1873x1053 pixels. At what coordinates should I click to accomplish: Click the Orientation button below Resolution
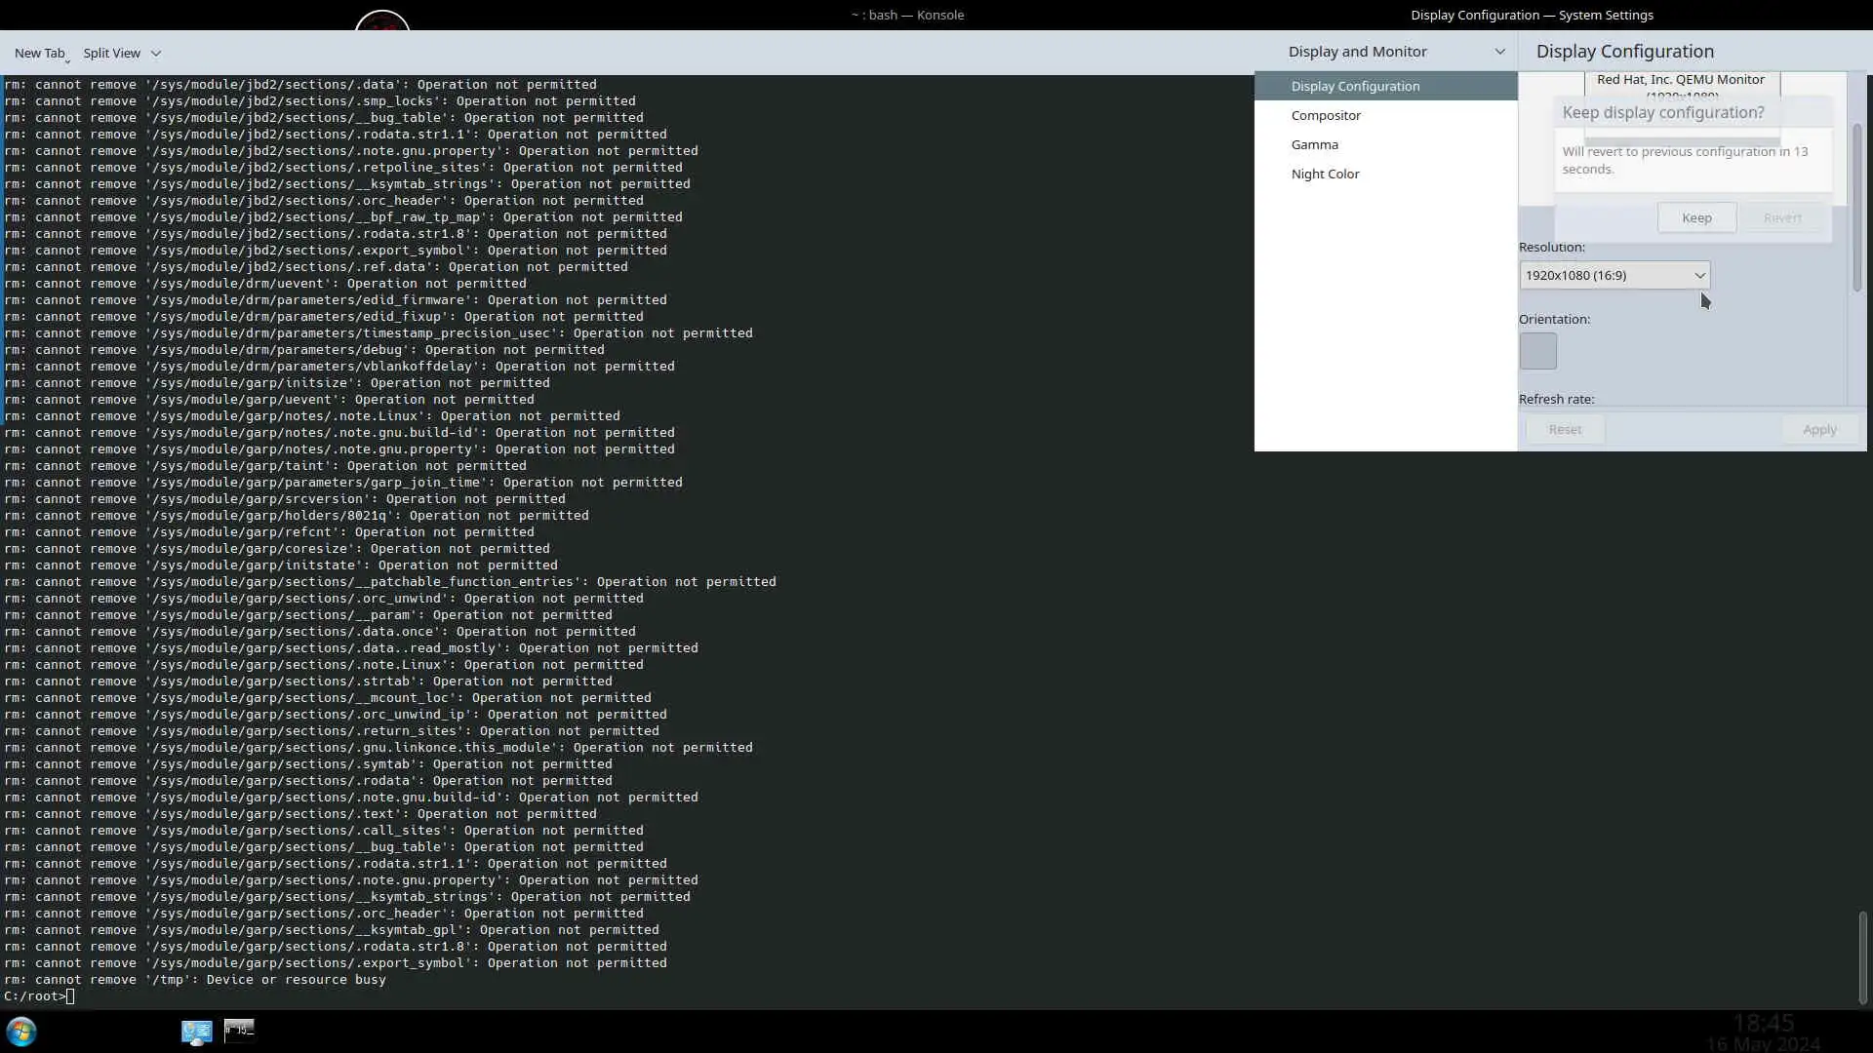pos(1537,351)
